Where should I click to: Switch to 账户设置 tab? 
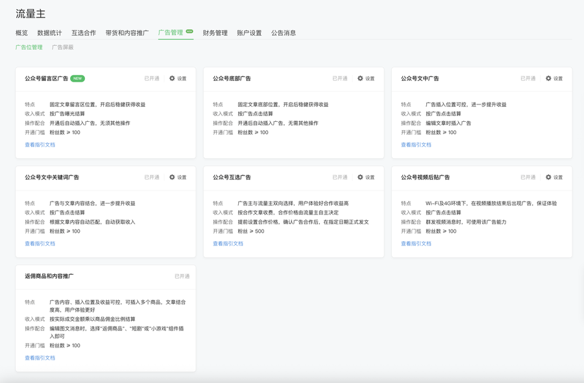249,33
